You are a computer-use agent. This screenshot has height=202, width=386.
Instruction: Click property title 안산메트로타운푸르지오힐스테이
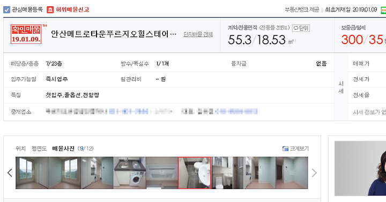pyautogui.click(x=114, y=34)
